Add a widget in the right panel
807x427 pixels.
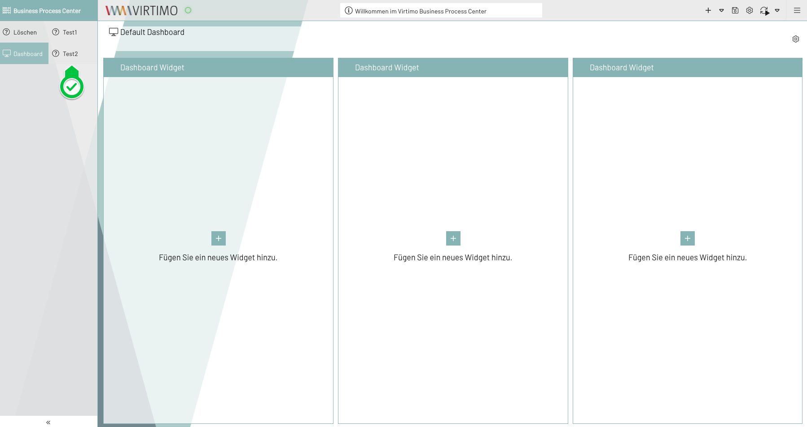point(688,238)
